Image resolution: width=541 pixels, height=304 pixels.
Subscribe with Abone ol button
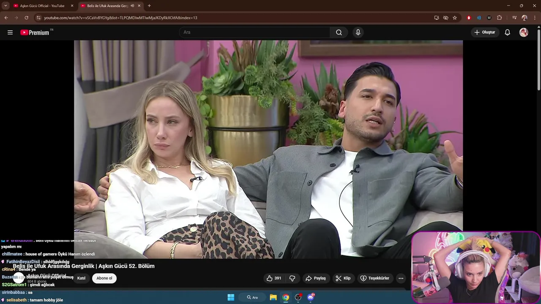[104, 278]
